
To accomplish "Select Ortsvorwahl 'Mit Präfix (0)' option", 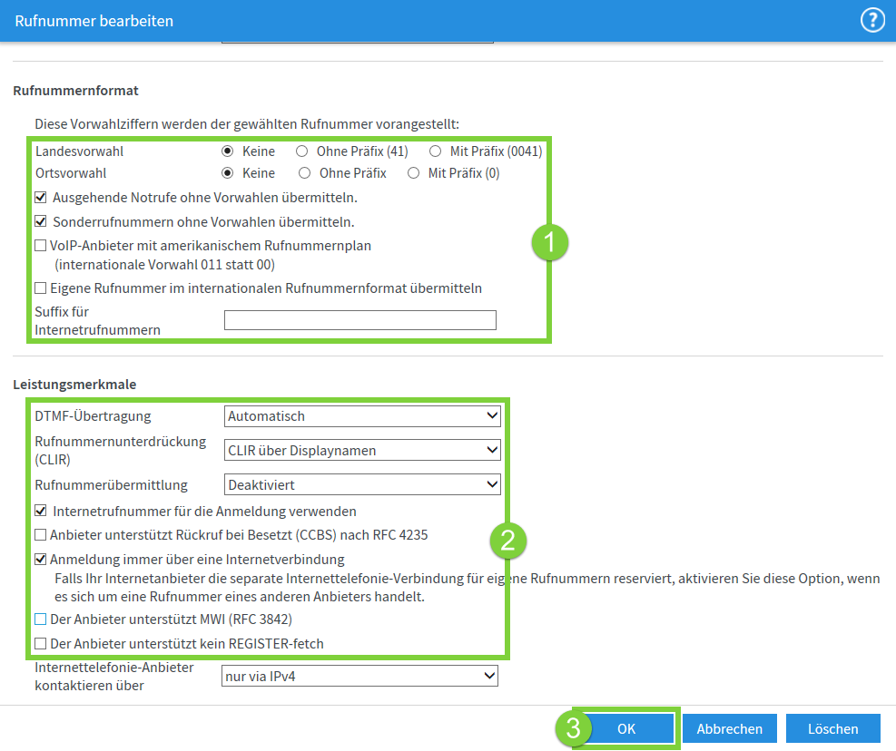I will click(414, 172).
